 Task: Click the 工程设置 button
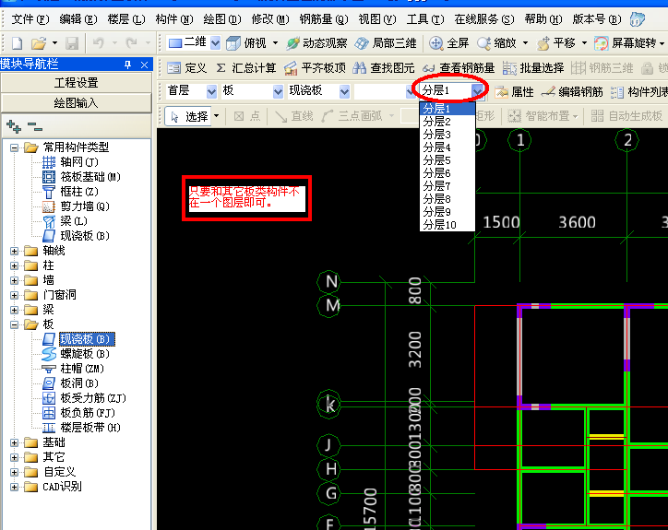point(77,83)
